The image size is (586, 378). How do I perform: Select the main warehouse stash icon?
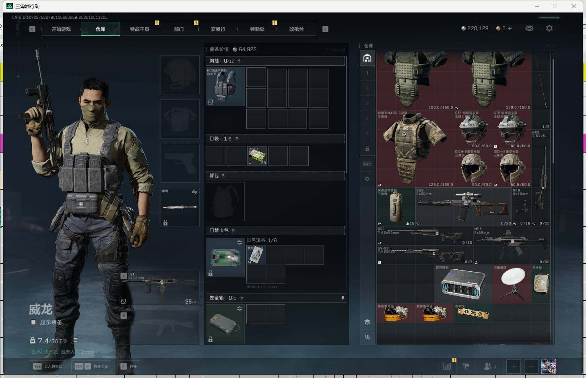coord(367,58)
